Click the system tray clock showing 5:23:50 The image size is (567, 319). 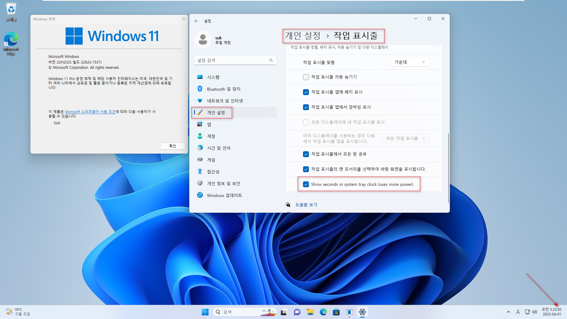(552, 312)
